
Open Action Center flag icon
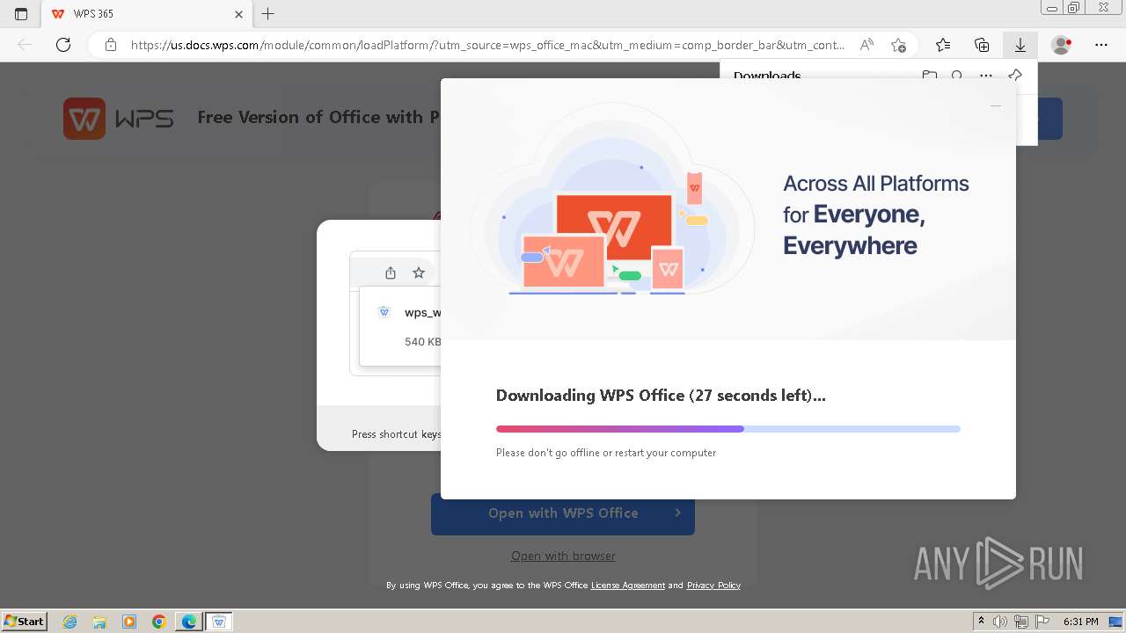[x=1042, y=622]
